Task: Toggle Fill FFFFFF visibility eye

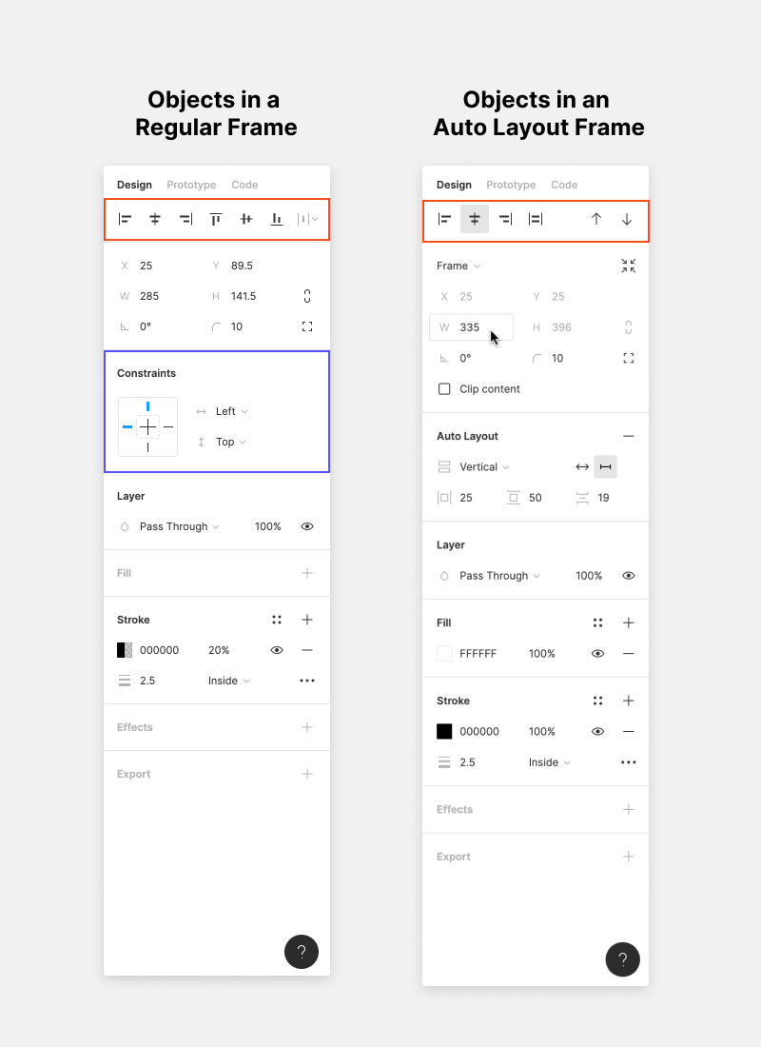Action: (x=598, y=654)
